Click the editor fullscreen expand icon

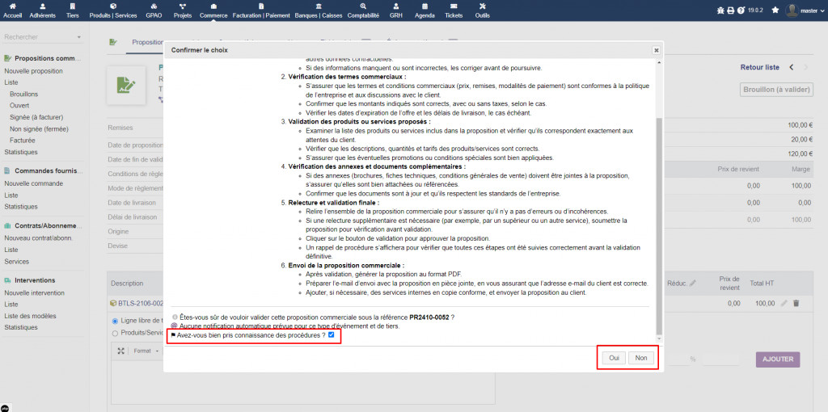(x=120, y=351)
